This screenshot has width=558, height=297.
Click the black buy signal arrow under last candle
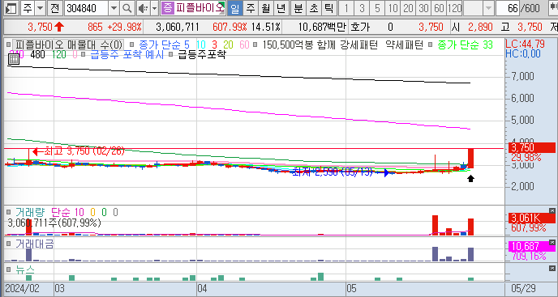point(470,179)
